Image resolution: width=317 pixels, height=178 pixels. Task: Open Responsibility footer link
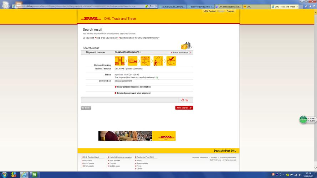[142, 163]
